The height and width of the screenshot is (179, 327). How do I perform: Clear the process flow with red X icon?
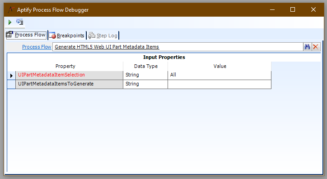(x=316, y=47)
